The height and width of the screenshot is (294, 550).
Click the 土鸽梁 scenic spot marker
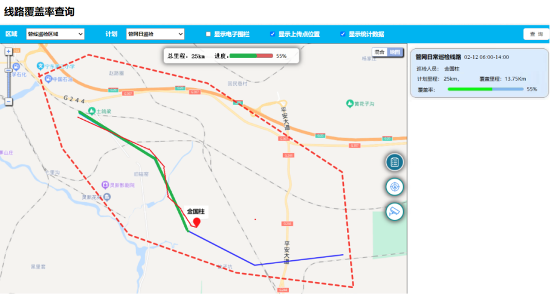[x=91, y=110]
